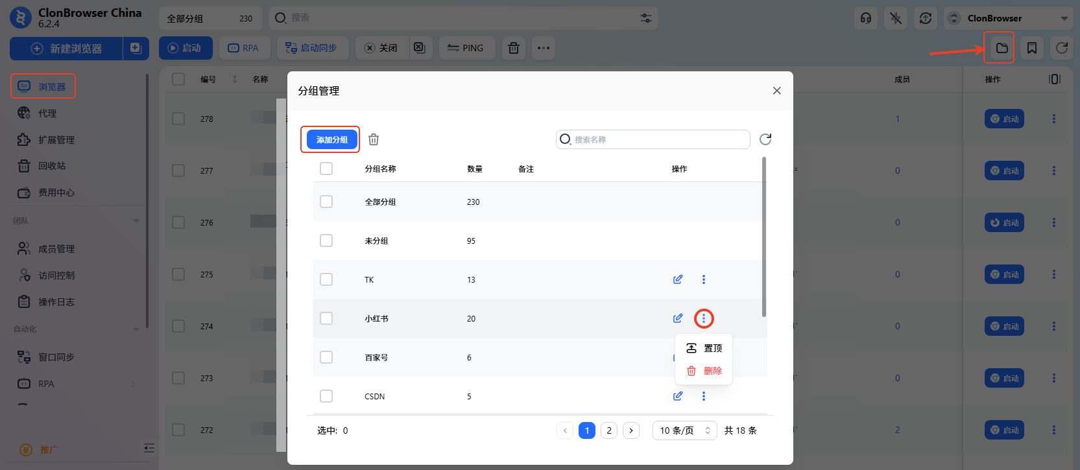Image resolution: width=1080 pixels, height=470 pixels.
Task: Open more options for 小红书 group
Action: [x=704, y=318]
